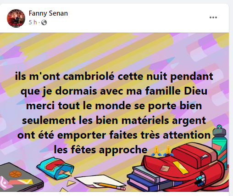Click the praying hands emoji in post

[162, 151]
